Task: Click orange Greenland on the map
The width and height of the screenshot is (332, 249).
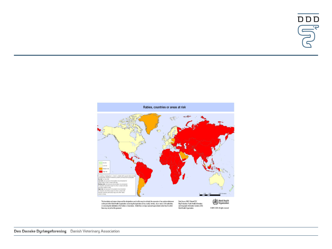Action: pos(150,123)
